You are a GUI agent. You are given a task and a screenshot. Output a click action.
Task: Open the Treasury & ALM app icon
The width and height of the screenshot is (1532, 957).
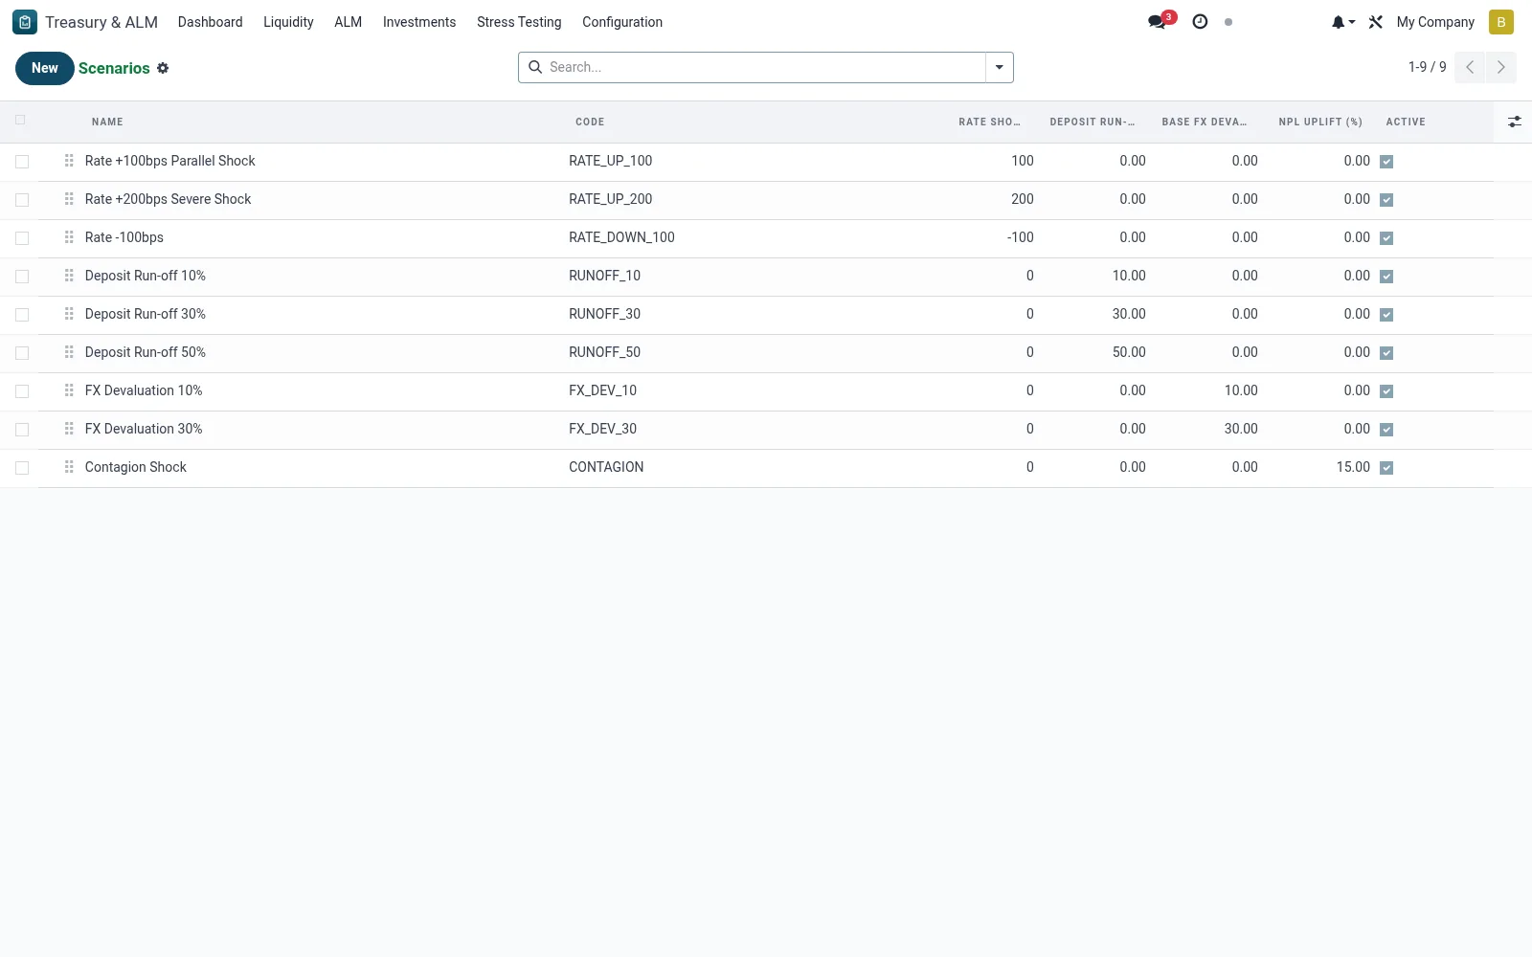[25, 22]
